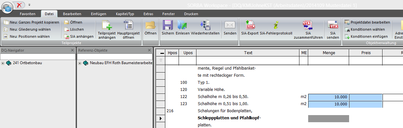403x128 pixels.
Task: Open the Drucken ribbon tab
Action: click(191, 14)
